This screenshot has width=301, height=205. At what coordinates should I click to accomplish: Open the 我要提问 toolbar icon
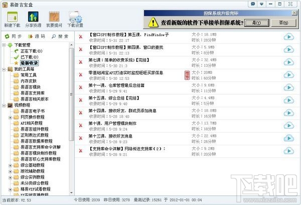[x=54, y=19]
